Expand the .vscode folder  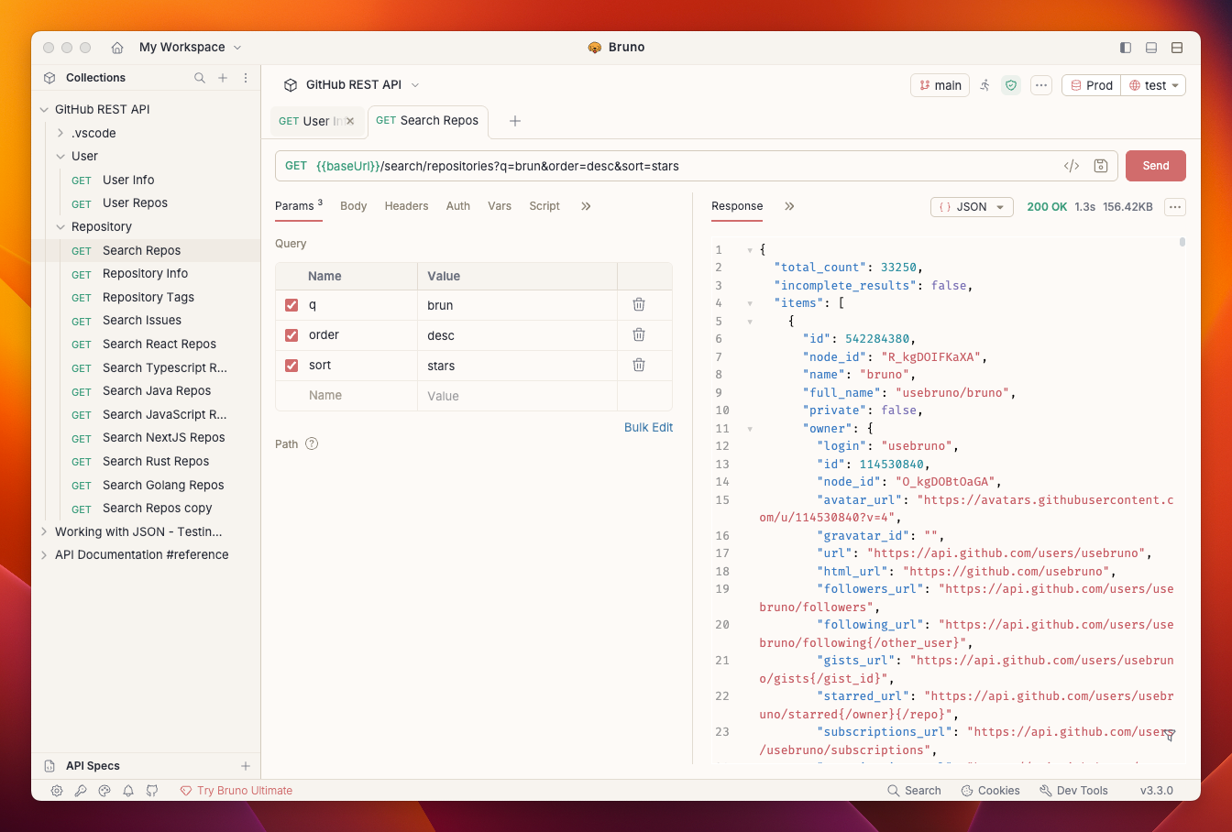pyautogui.click(x=60, y=133)
